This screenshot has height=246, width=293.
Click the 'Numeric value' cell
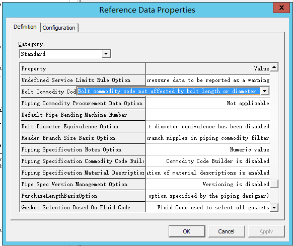[x=207, y=149]
